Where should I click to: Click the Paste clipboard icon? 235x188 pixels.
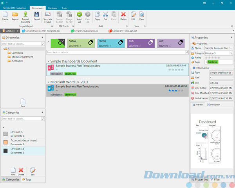pos(114,14)
